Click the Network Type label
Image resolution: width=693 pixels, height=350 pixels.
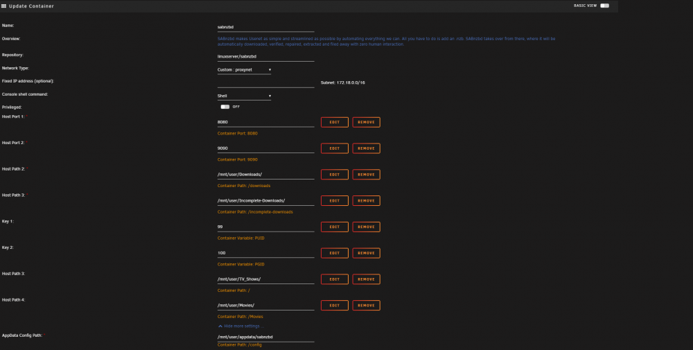click(x=15, y=69)
